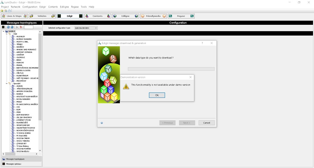Open the Contents menu in the menu bar
Image resolution: width=314 pixels, height=168 pixels.
(x=53, y=7)
